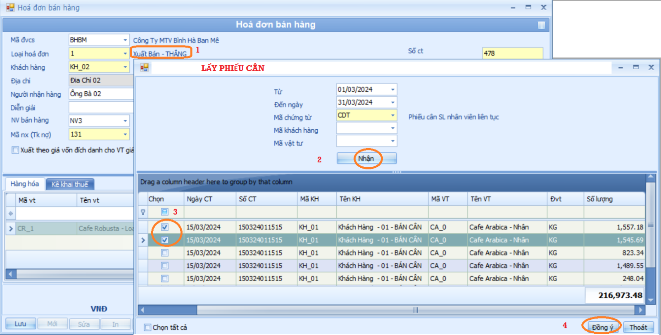
Task: Click the Thoát button
Action: [638, 327]
